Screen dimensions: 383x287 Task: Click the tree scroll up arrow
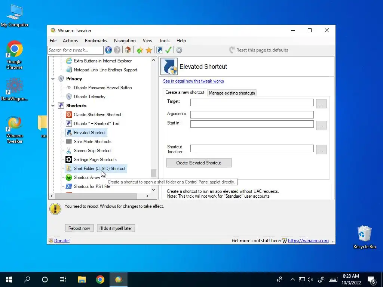coord(153,60)
